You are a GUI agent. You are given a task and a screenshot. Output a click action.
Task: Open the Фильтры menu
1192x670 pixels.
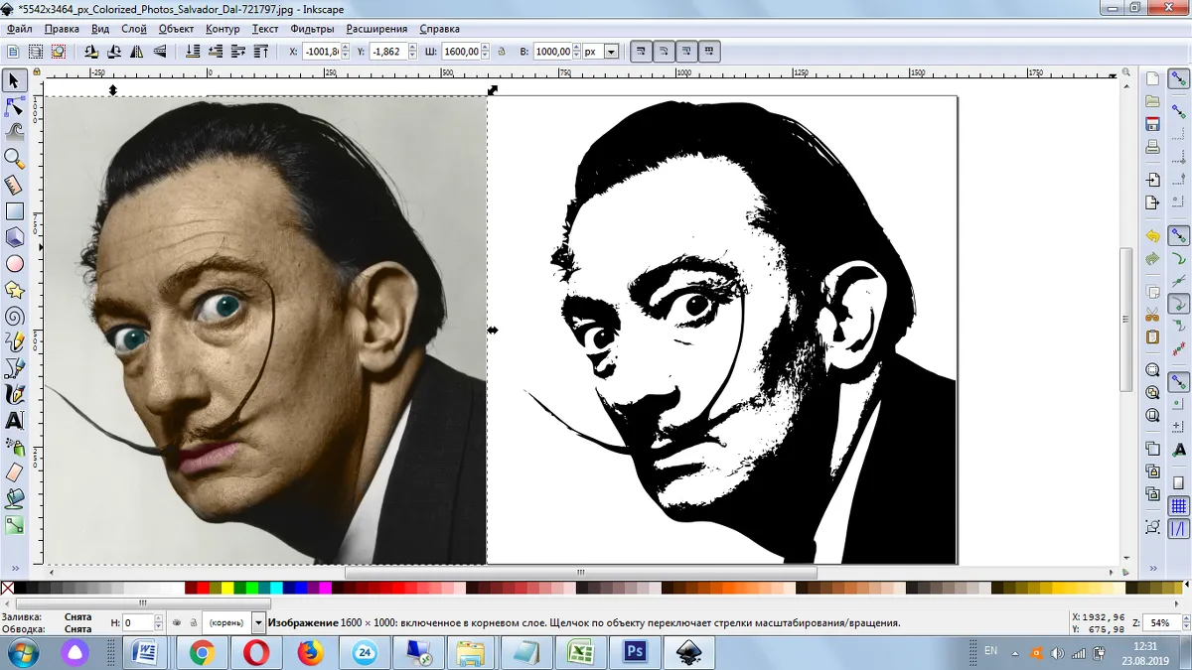point(312,29)
